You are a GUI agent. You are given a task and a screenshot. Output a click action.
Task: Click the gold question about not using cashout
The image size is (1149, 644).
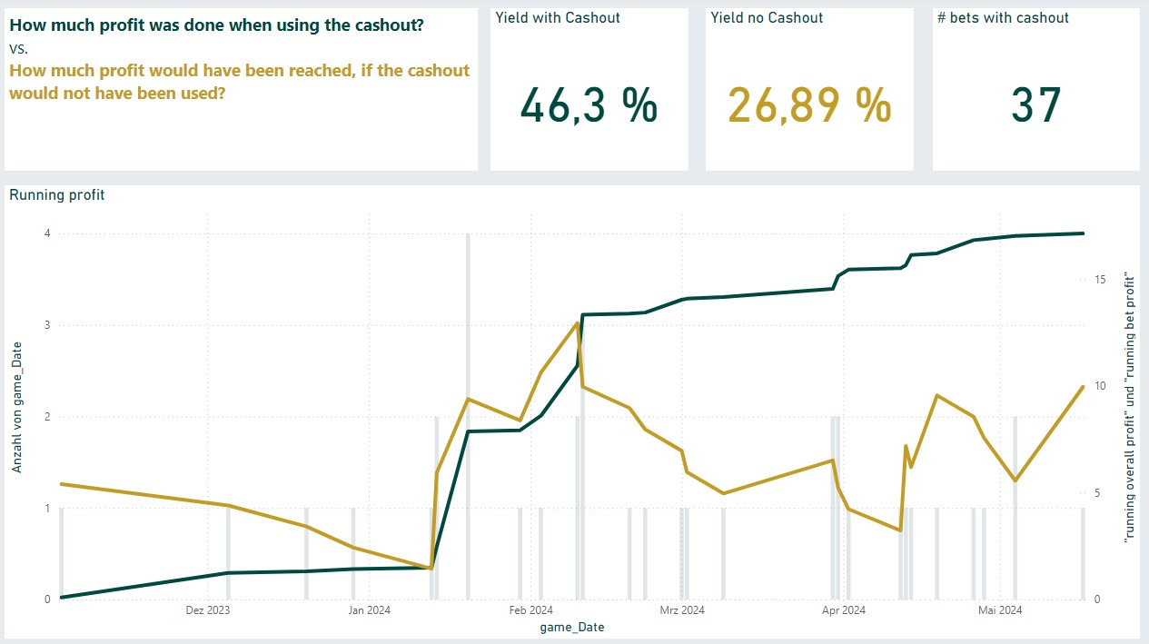[x=239, y=82]
